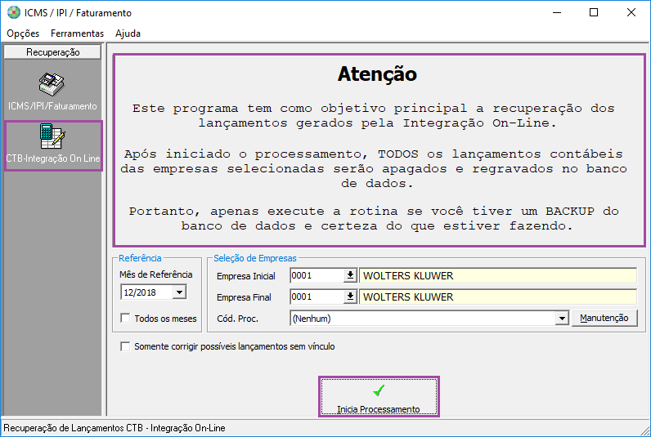Open the Empresa Final lookup arrow
This screenshot has width=651, height=437.
click(350, 297)
